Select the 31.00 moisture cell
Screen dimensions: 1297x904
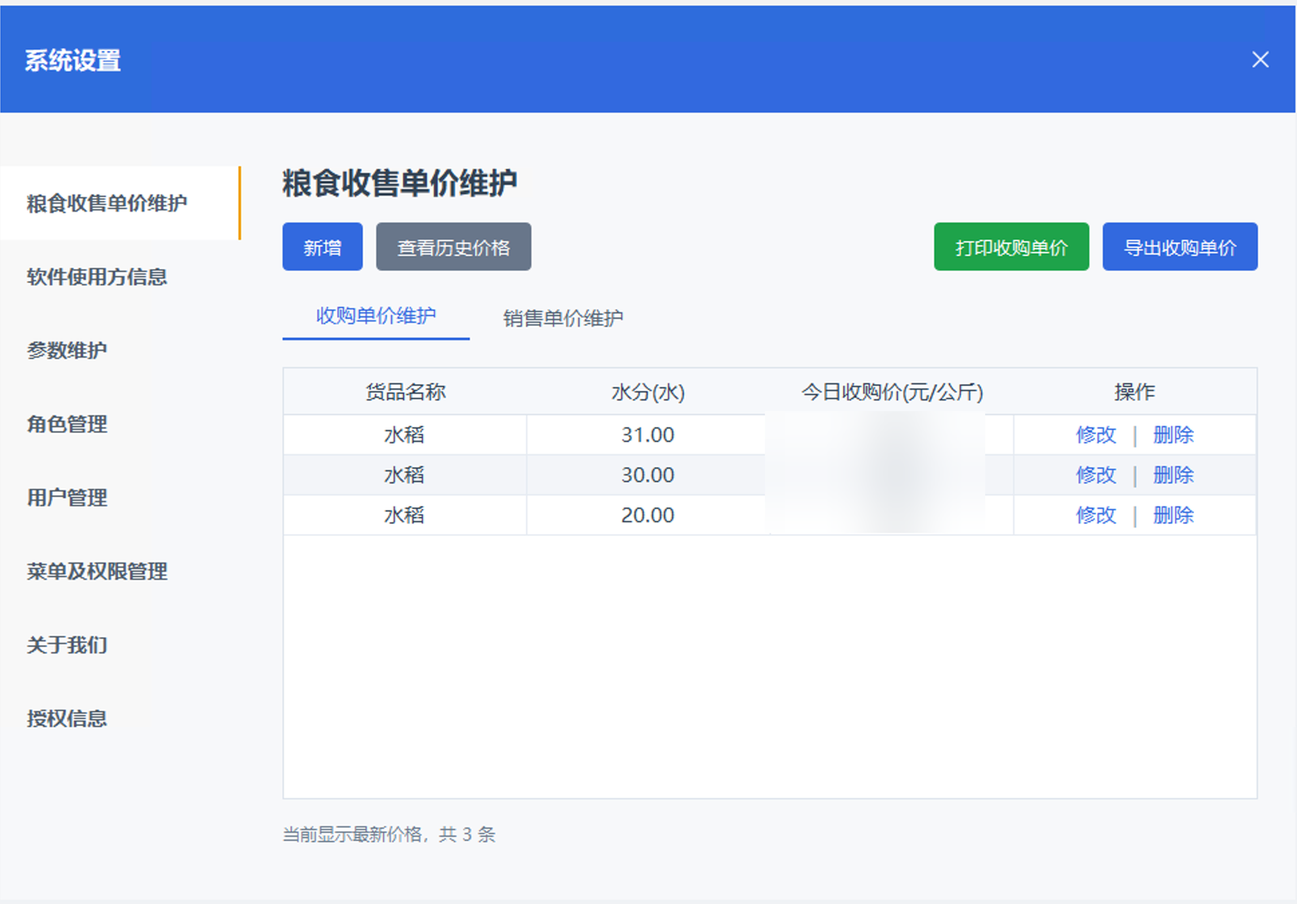[x=648, y=435]
